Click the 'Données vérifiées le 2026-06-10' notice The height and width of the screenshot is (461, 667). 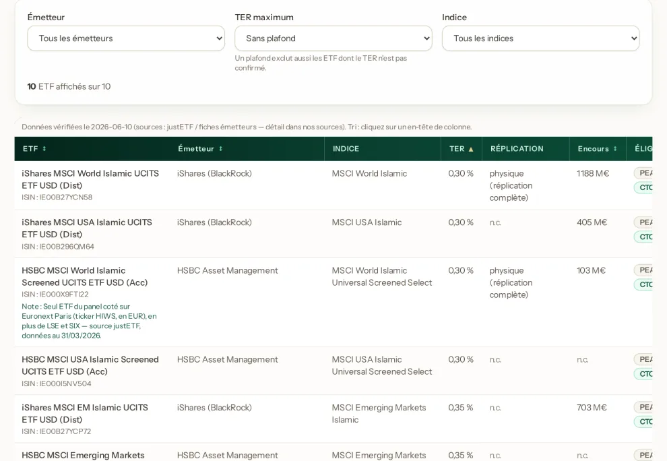[x=247, y=127]
